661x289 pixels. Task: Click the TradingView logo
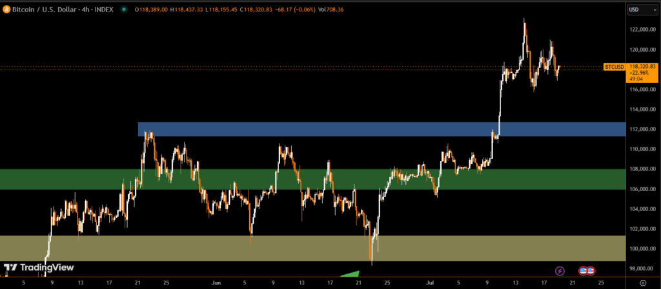(39, 267)
